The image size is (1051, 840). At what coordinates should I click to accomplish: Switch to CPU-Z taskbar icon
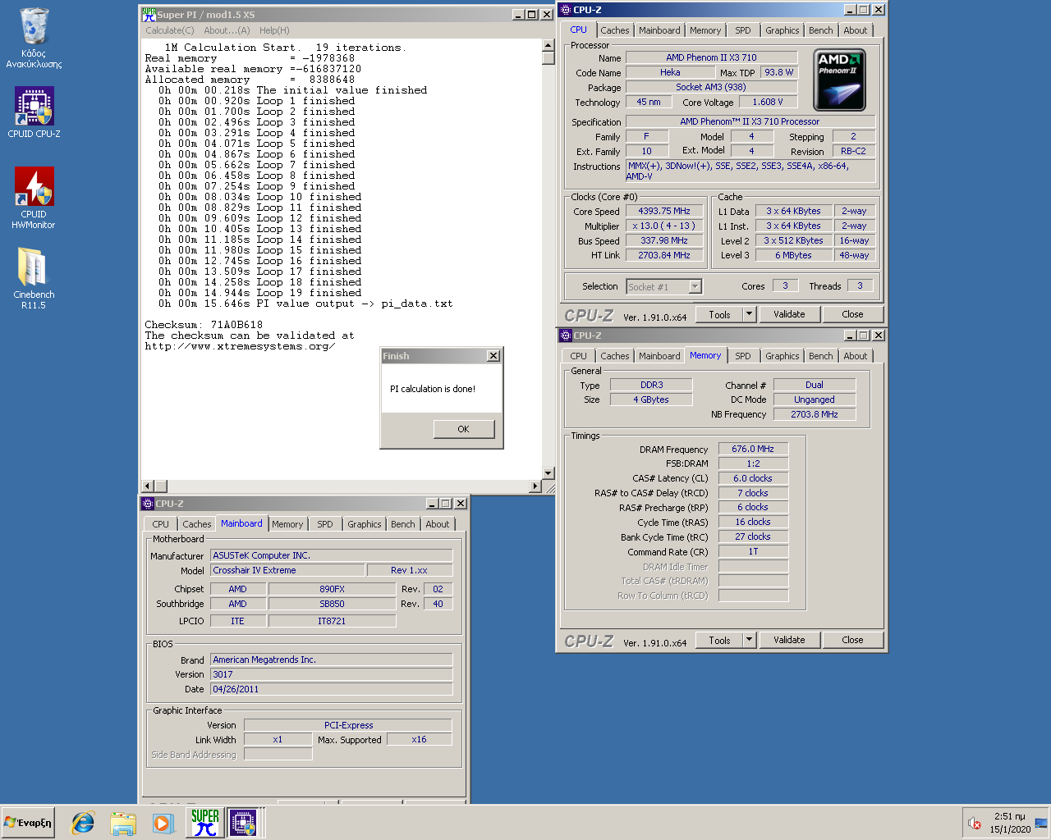click(x=243, y=823)
